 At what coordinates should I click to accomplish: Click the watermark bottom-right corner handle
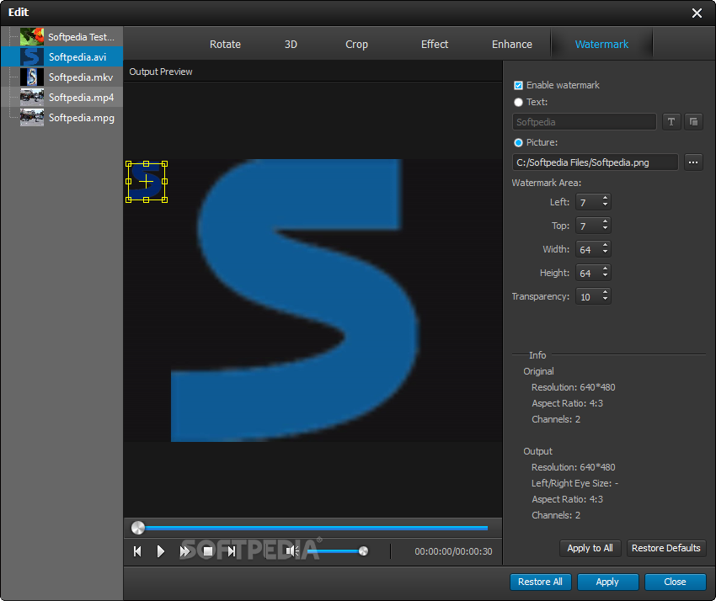(164, 199)
